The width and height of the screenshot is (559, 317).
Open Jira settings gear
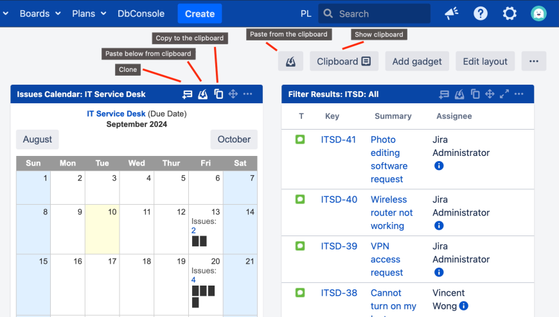pos(510,13)
